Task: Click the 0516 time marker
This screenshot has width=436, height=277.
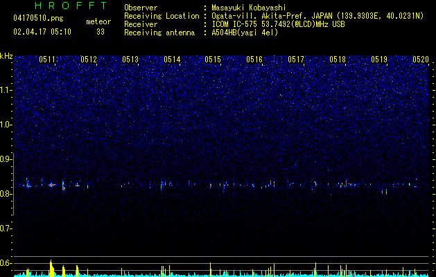Action: [x=254, y=59]
